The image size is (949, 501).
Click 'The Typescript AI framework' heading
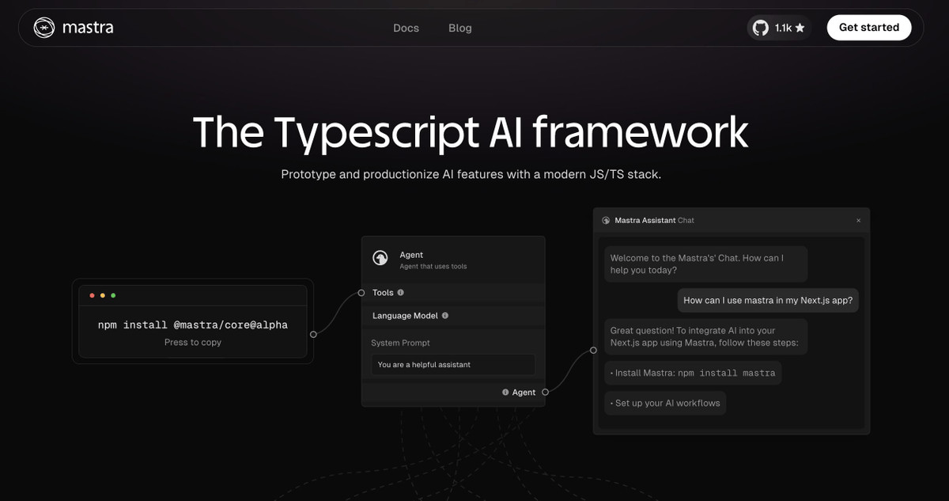coord(471,132)
